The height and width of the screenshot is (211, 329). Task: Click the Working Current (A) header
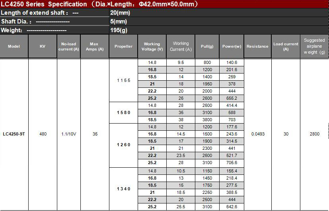(181, 46)
